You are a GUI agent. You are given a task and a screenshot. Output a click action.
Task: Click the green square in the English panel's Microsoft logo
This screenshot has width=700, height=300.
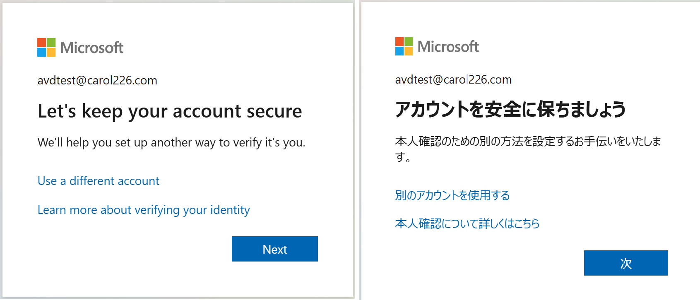pos(51,43)
